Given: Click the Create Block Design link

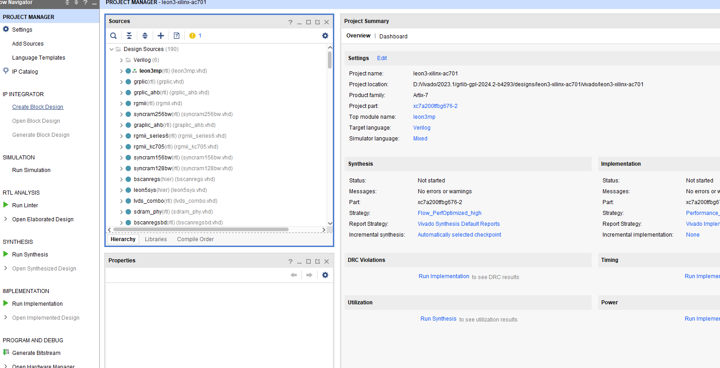Looking at the screenshot, I should 38,107.
